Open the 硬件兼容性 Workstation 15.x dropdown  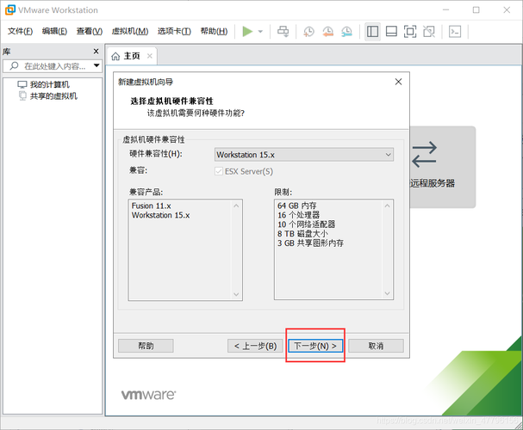click(x=304, y=155)
